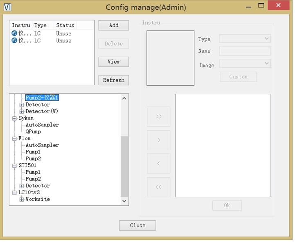Click the View button
Screen dimensions: 295x242
pyautogui.click(x=114, y=62)
